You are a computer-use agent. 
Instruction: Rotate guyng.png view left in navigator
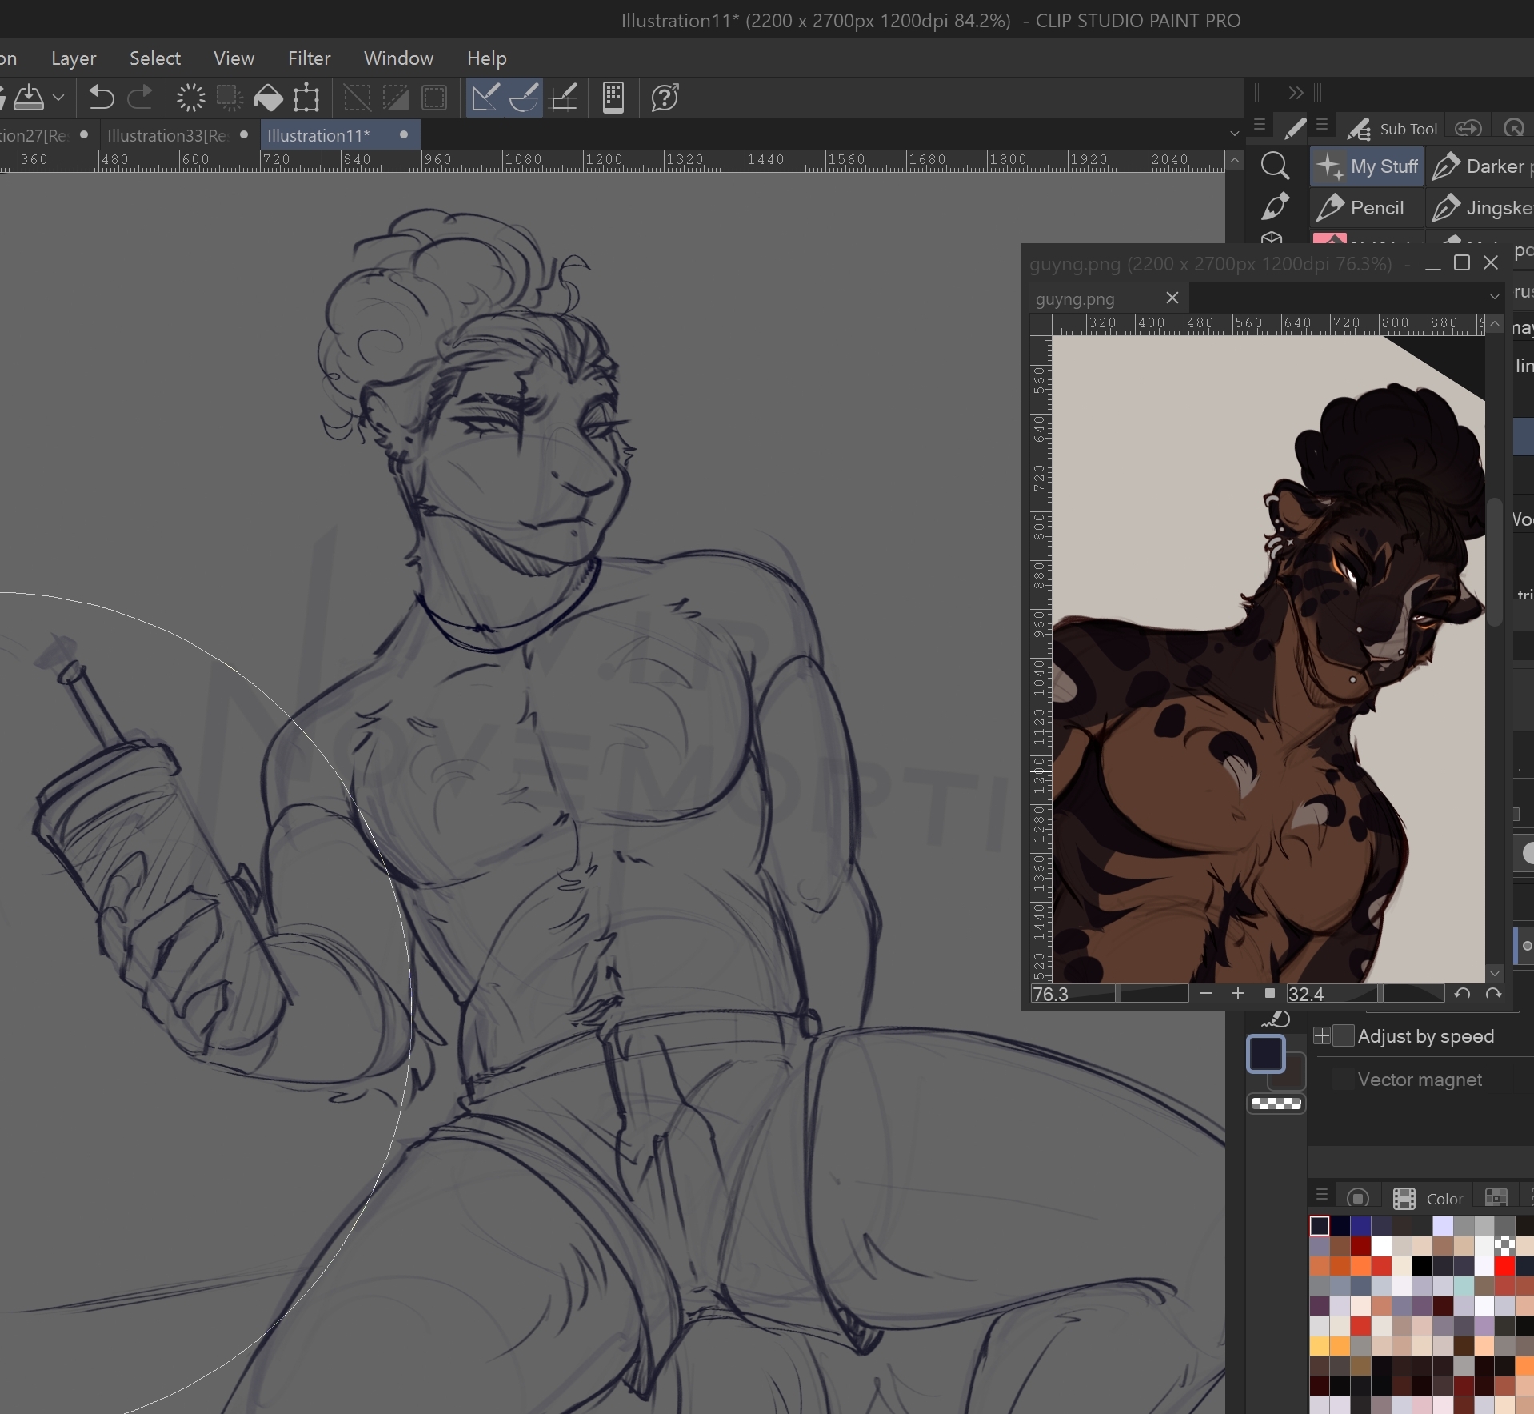tap(1462, 994)
